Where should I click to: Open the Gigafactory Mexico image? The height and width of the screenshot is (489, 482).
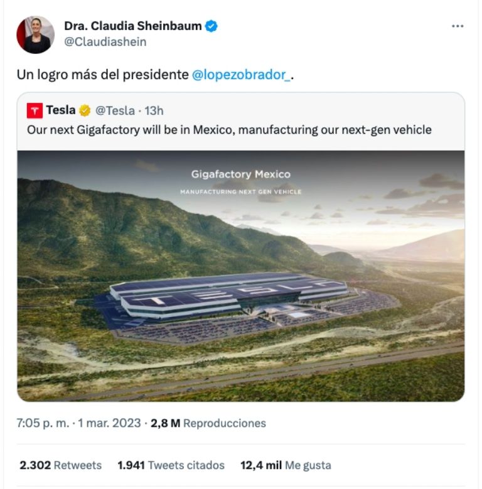point(241,276)
